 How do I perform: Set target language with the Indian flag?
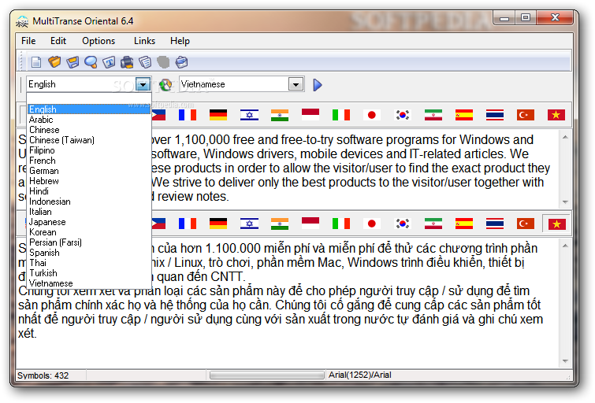click(280, 224)
